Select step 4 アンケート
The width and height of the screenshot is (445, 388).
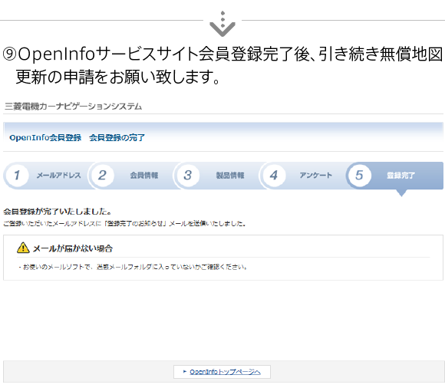point(303,176)
